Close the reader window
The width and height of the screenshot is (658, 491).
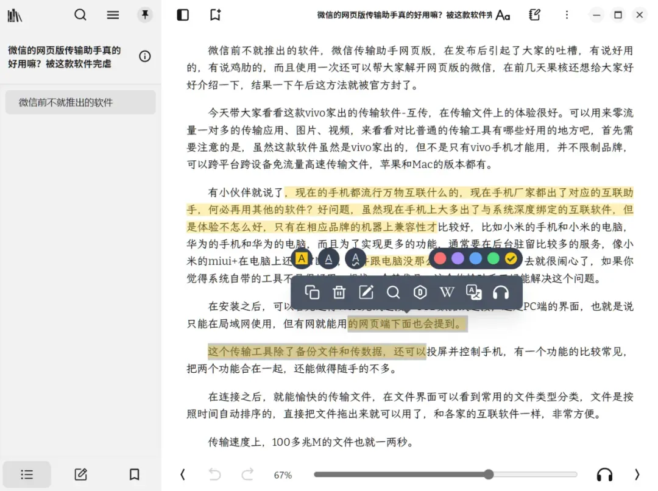pyautogui.click(x=639, y=15)
